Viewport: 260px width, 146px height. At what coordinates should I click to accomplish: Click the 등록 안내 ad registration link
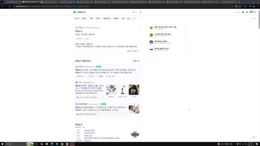coord(136,61)
